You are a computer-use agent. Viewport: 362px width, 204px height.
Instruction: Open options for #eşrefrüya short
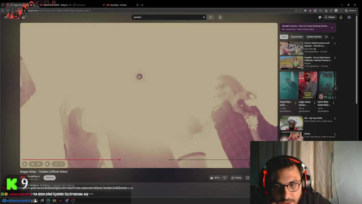click(x=296, y=103)
